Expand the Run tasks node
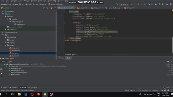The height and width of the screenshot is (97, 173). coord(9,75)
